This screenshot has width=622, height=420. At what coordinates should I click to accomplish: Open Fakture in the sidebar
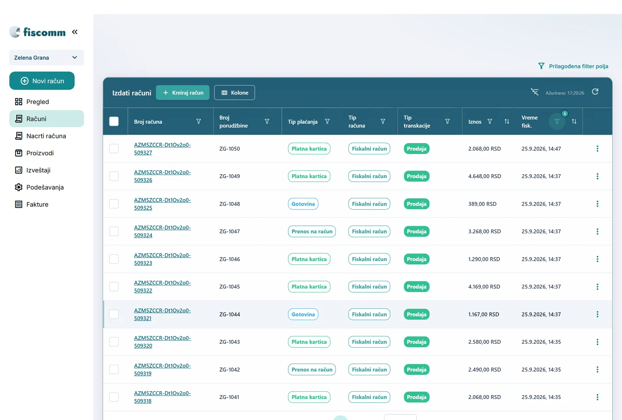point(47,205)
